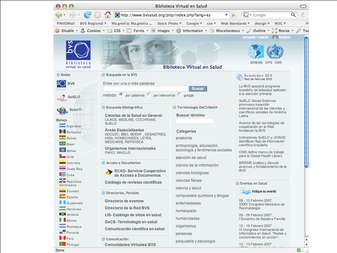Click the scrollbar up arrow
Image resolution: width=337 pixels, height=253 pixels.
306,239
